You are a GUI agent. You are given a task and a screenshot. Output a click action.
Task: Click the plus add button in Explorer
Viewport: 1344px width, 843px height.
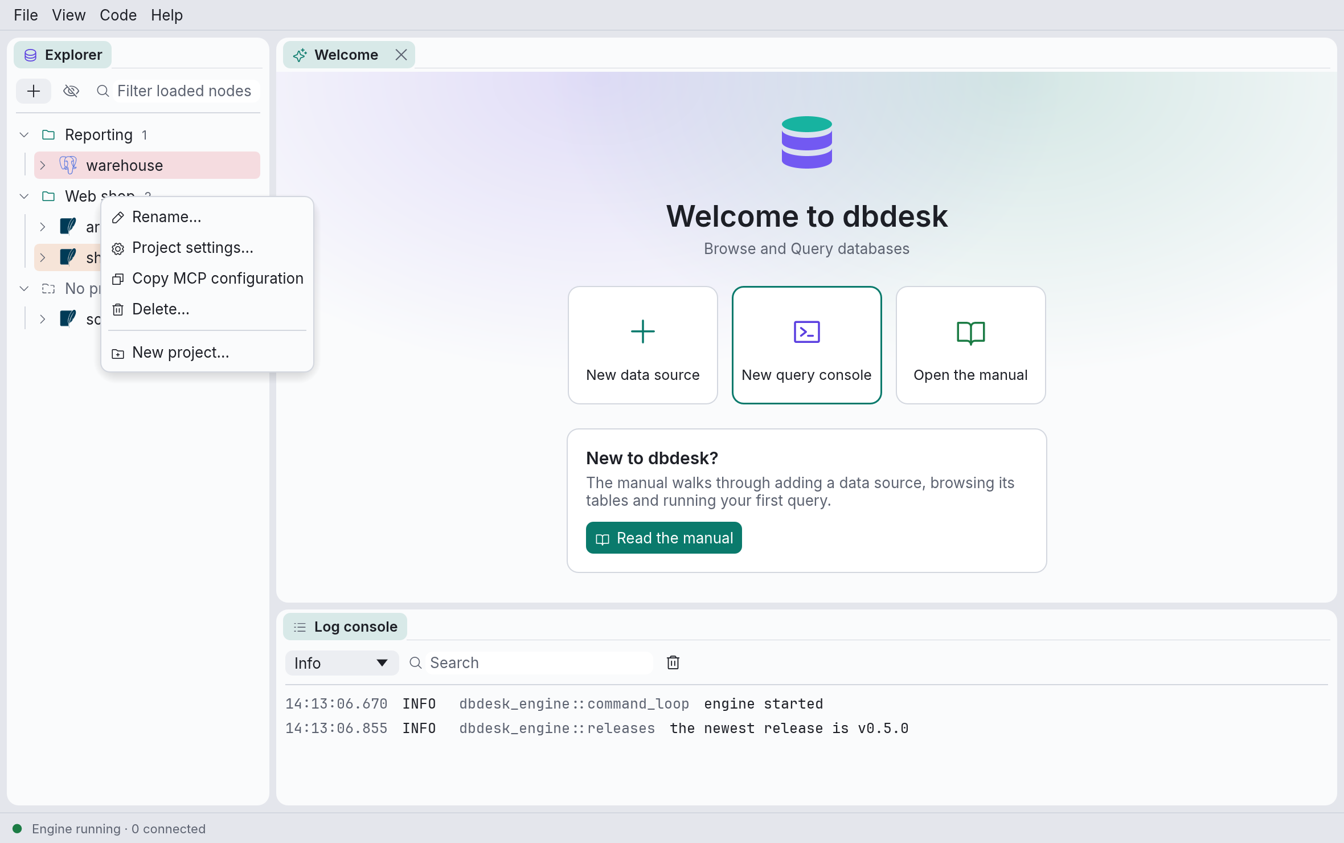click(34, 91)
